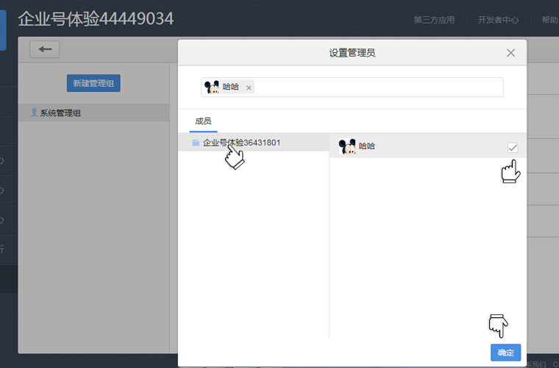Click the Mickey avatar in the member list

(348, 146)
